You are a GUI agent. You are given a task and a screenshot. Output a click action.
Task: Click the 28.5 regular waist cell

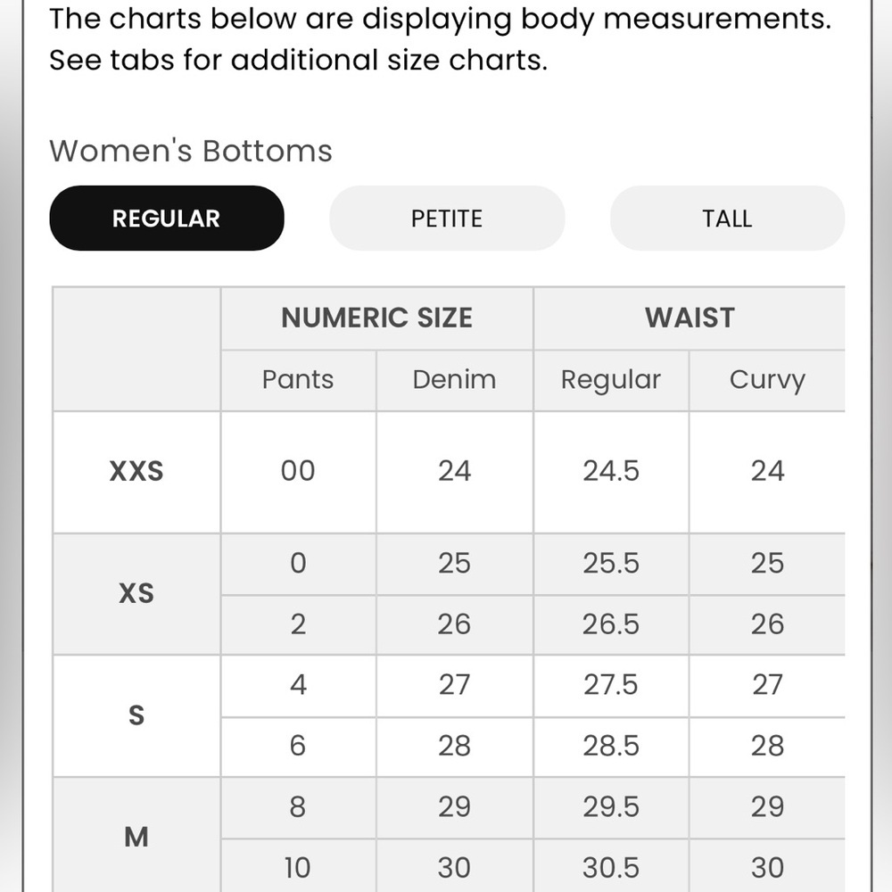[611, 747]
